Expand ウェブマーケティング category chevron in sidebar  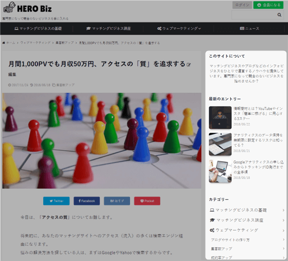[284, 231]
